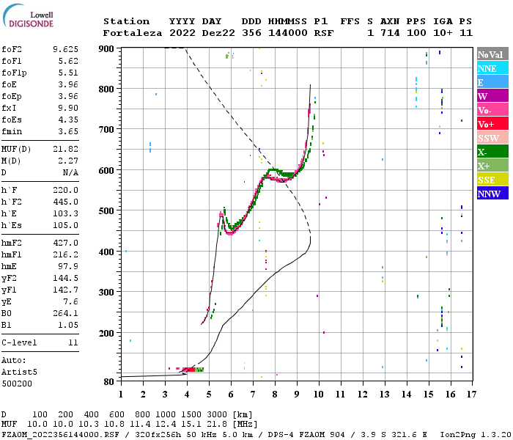Select the X- legend swatch
This screenshot has width=513, height=440.
492,152
